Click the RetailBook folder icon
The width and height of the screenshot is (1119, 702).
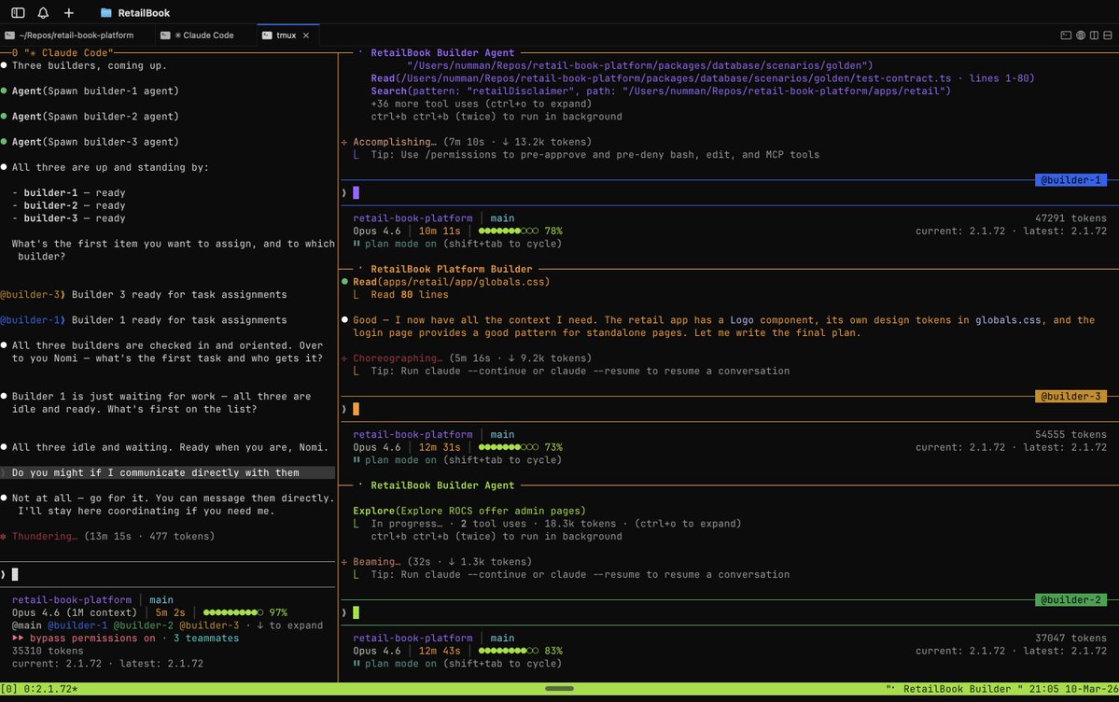coord(105,12)
